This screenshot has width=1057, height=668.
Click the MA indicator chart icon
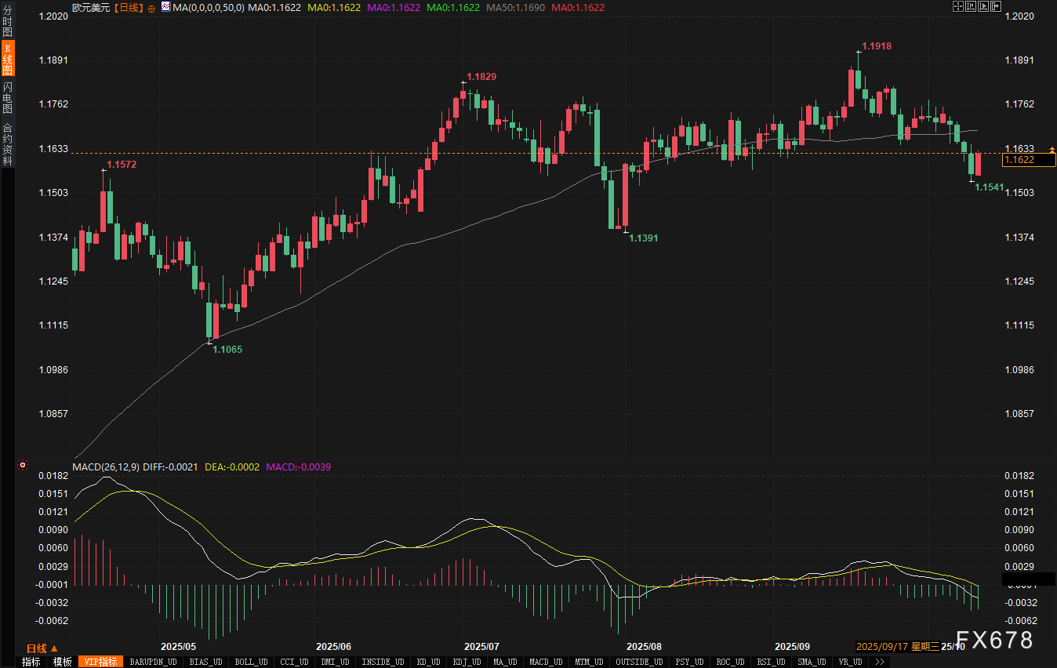(x=165, y=7)
